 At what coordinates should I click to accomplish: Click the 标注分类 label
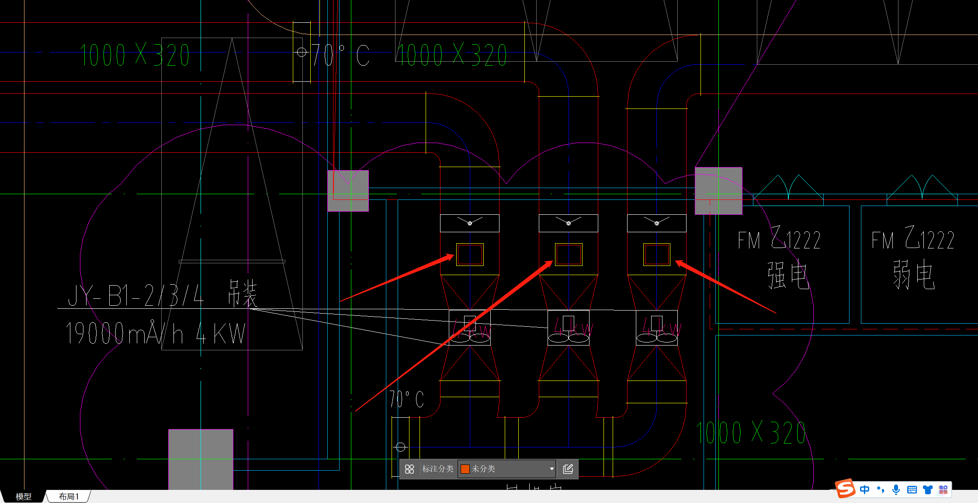click(x=438, y=469)
